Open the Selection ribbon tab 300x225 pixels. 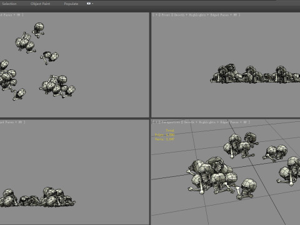pyautogui.click(x=9, y=4)
